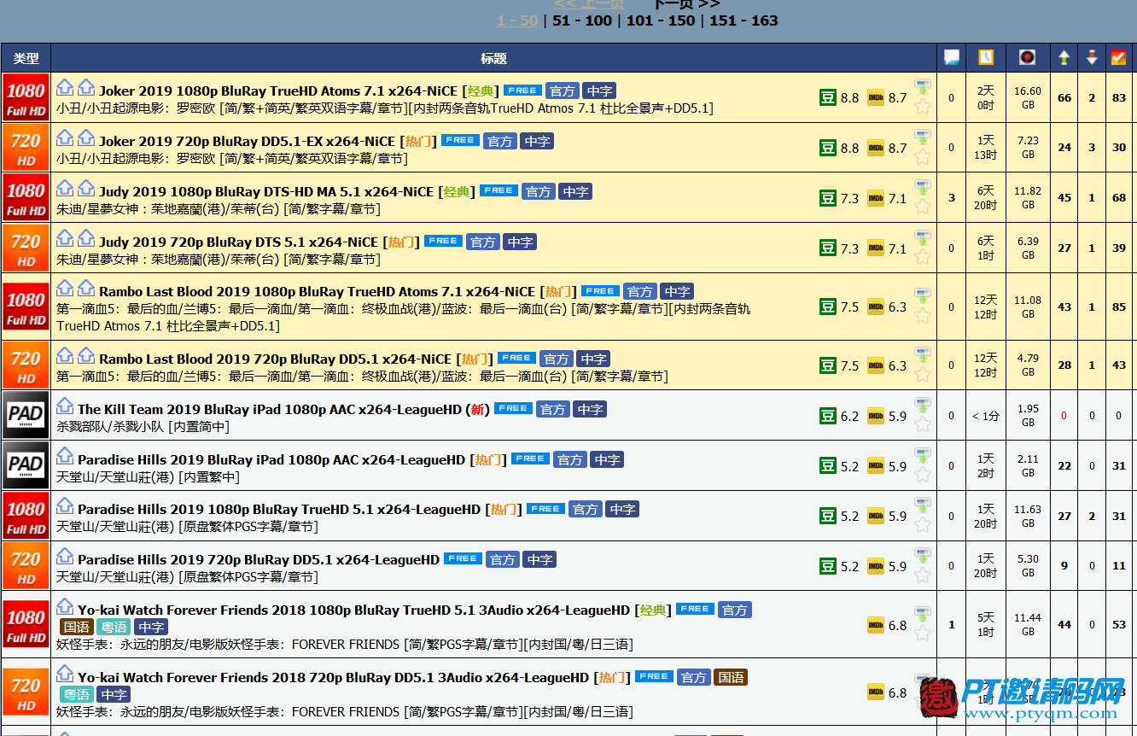
Task: Bookmark Judy 2019 720p with star
Action: pos(922,258)
